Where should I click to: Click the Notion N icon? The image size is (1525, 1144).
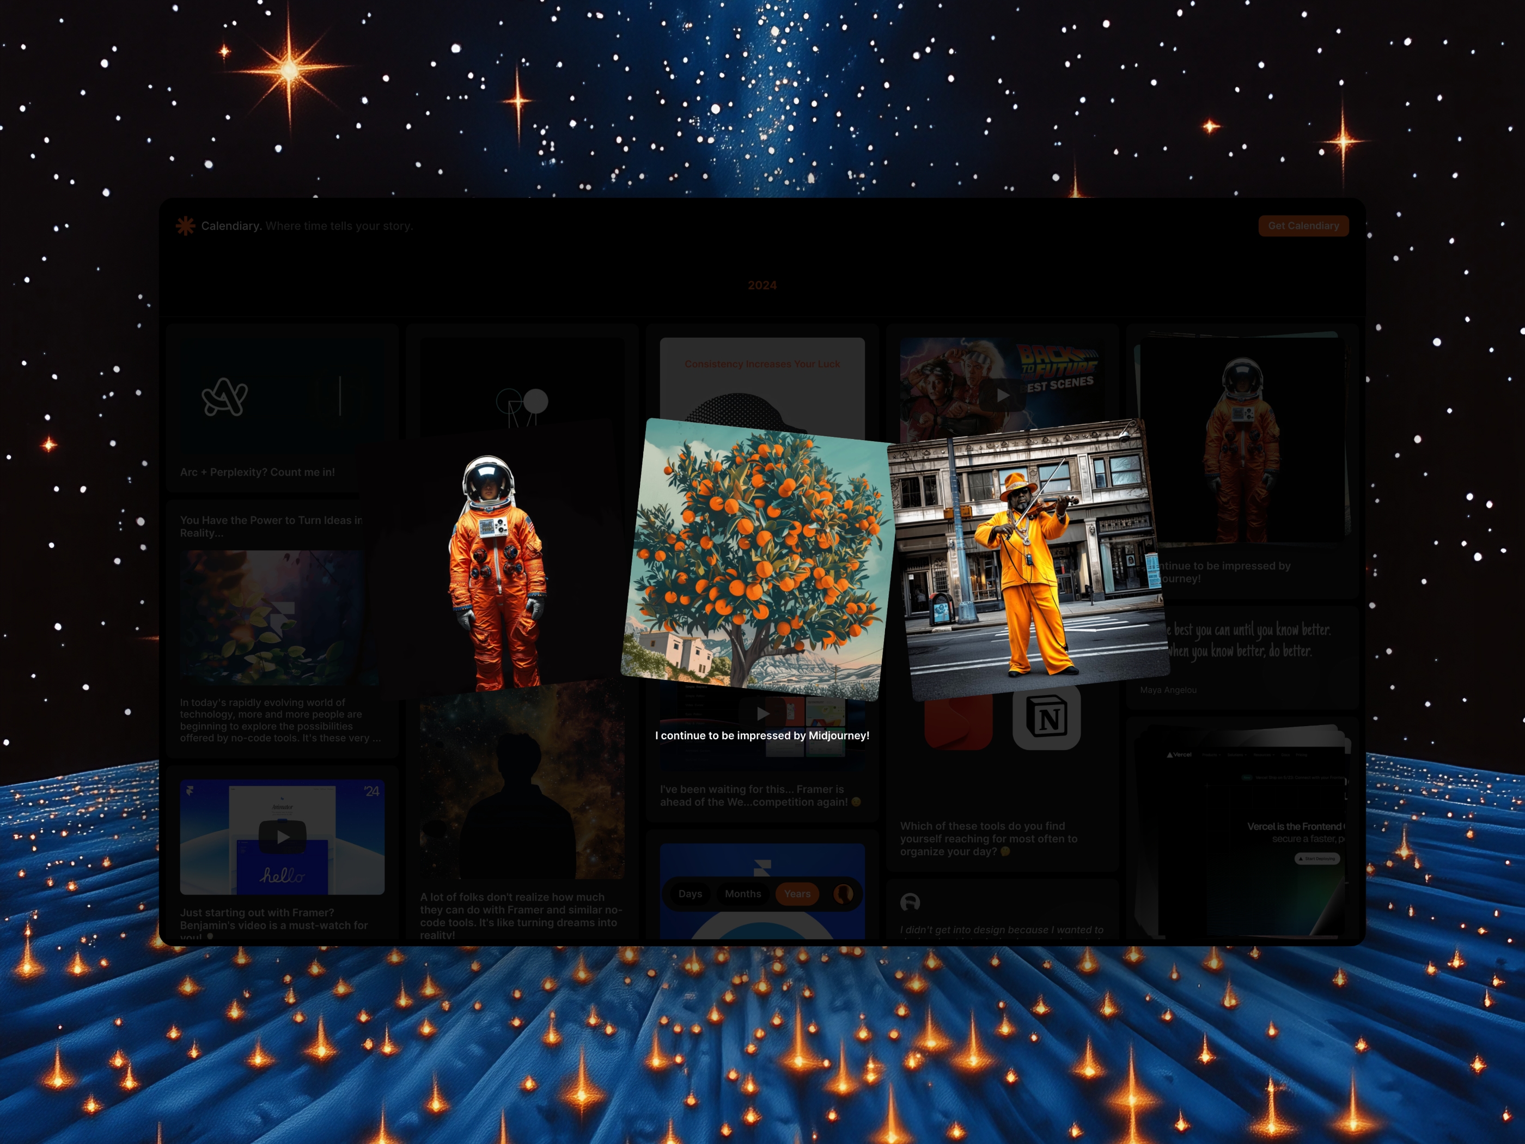1046,717
